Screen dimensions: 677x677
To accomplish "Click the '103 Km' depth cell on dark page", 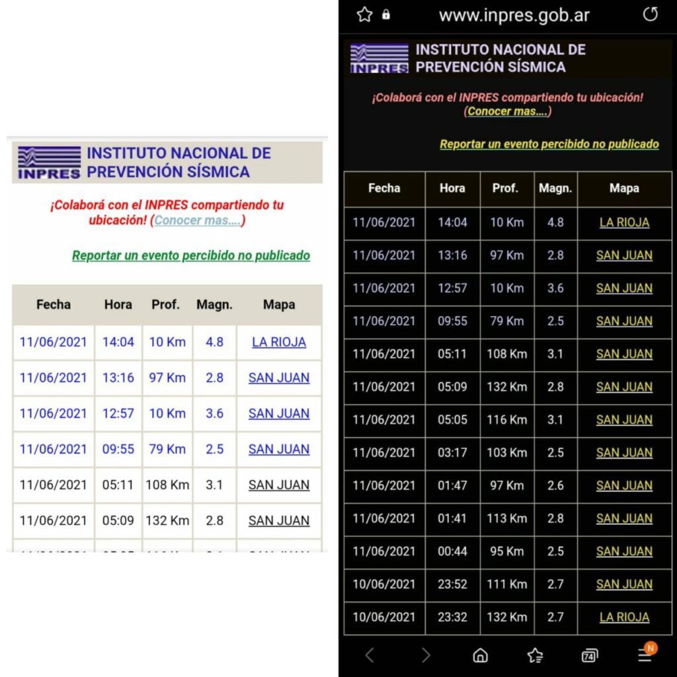I will [x=507, y=452].
